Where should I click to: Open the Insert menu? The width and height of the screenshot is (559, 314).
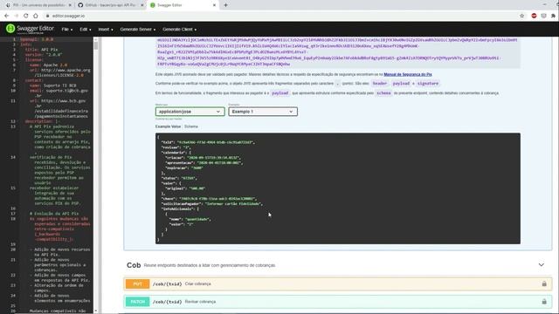[x=106, y=29]
